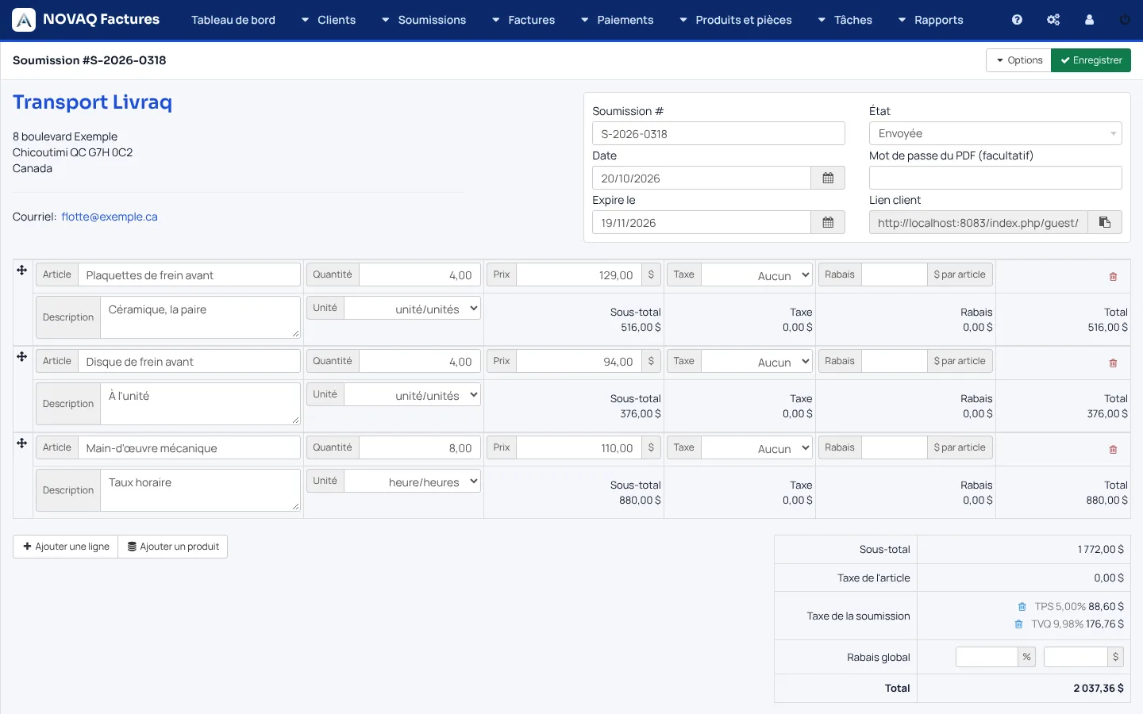
Task: Expand the Options dropdown button
Action: [1018, 60]
